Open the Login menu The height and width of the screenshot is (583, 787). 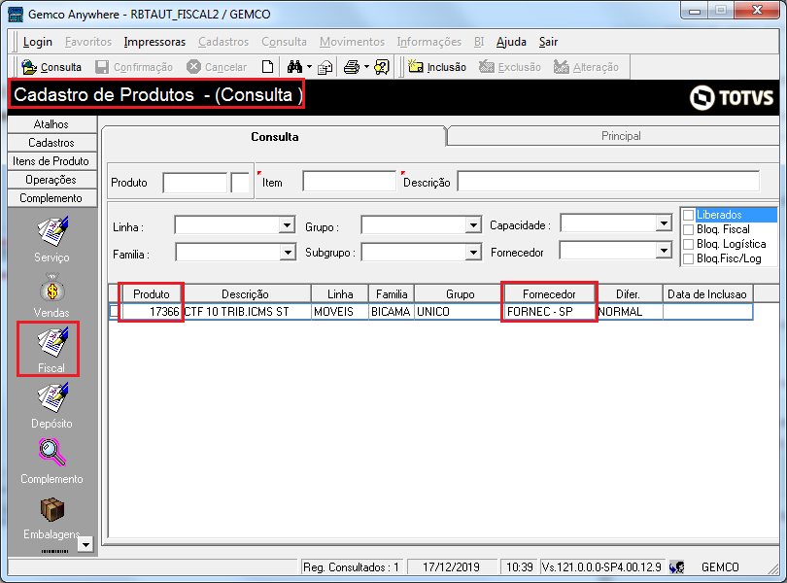38,42
